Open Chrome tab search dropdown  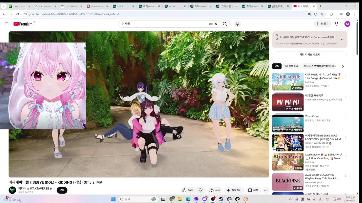tap(4, 6)
